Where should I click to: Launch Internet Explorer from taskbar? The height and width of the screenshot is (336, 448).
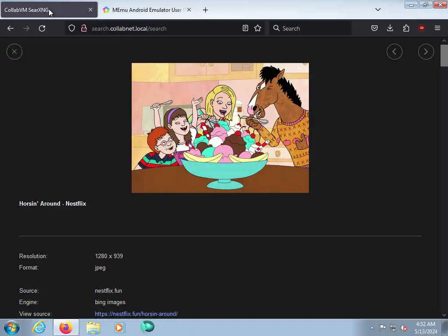39,327
